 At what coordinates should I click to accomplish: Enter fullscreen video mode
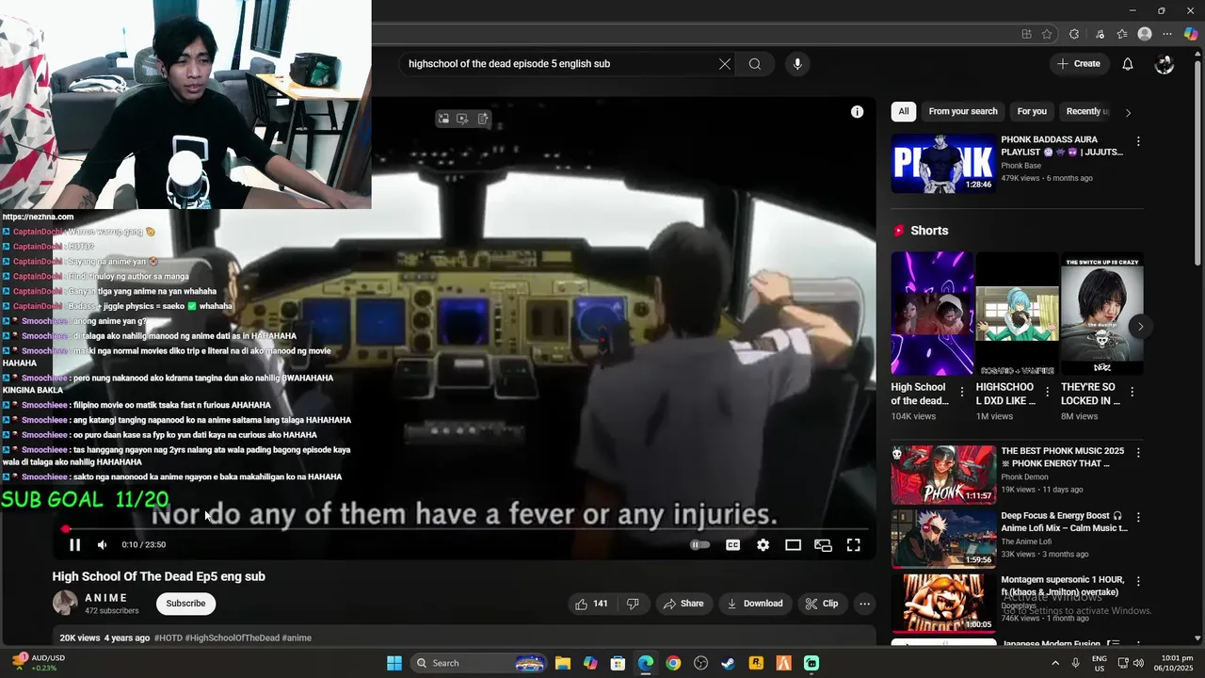(x=853, y=544)
